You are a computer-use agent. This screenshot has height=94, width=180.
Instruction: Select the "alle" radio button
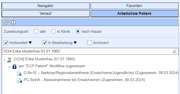point(36,31)
